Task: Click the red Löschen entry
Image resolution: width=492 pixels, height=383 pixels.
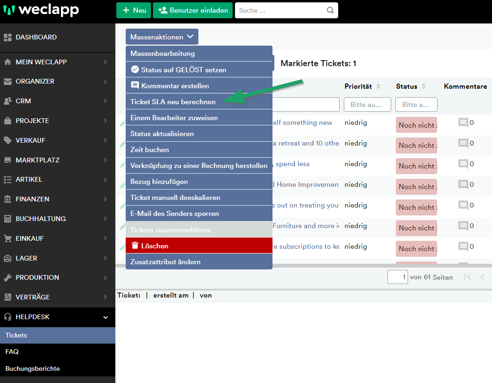Action: coord(199,245)
